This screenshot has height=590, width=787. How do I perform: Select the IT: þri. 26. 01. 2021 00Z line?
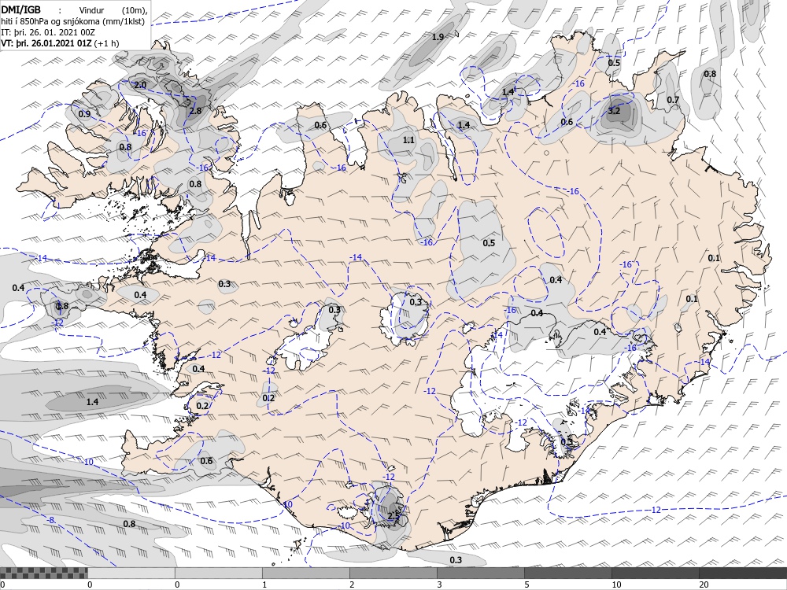(48, 32)
